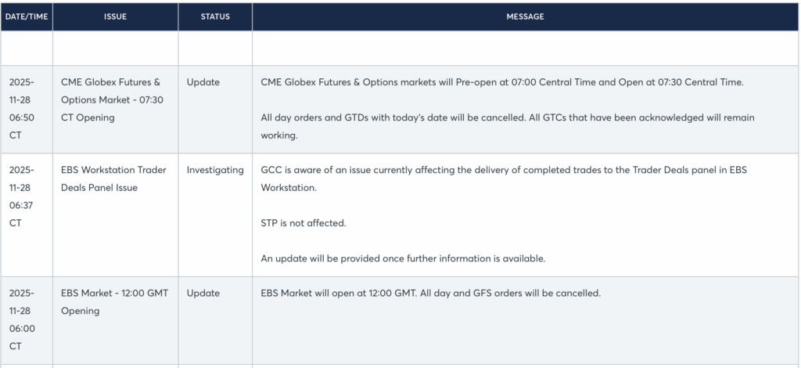Click the day orders and GTDs cancelled paragraph
The image size is (801, 368).
coord(507,125)
